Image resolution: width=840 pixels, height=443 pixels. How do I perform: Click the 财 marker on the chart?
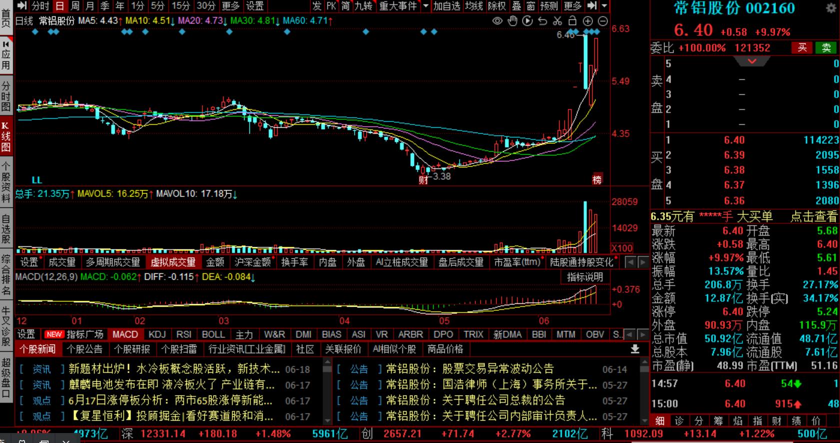tap(423, 180)
